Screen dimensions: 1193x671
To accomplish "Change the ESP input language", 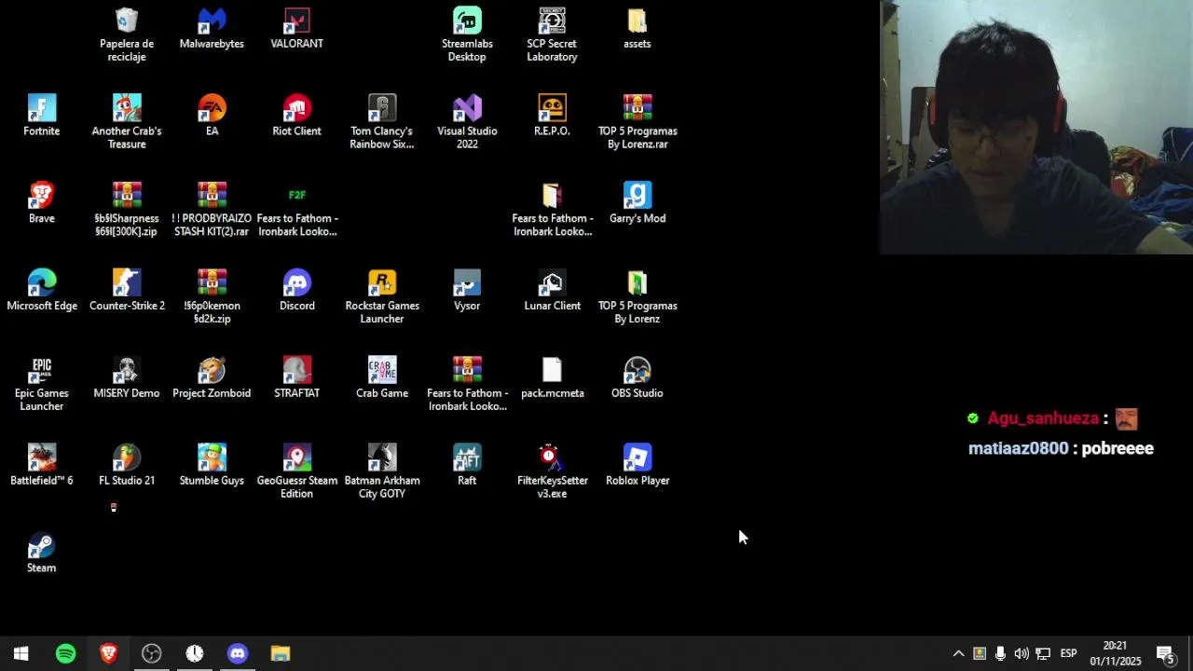I will [1069, 654].
